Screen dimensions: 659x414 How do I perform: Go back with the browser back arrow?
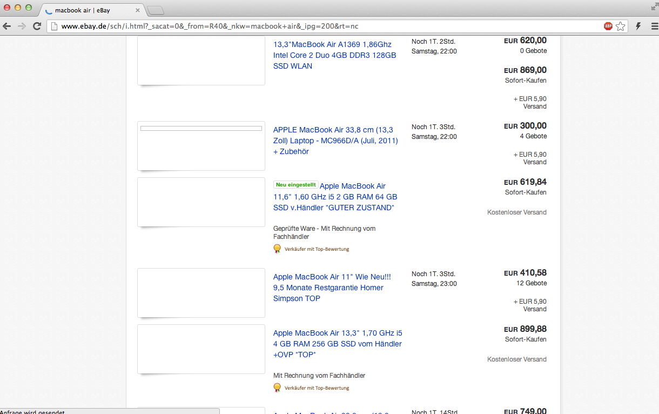(x=7, y=26)
